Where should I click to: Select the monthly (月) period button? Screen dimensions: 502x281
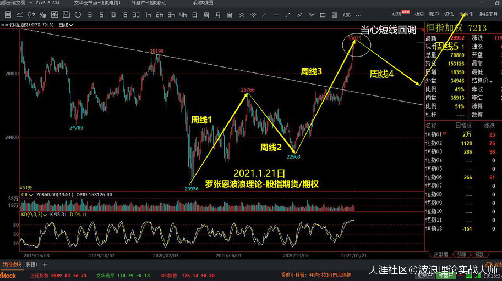pos(218,15)
